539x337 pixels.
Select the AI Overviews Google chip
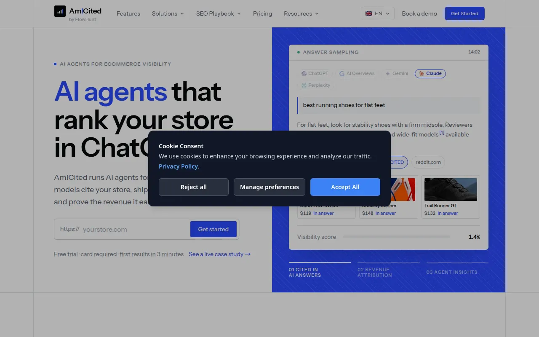[357, 73]
